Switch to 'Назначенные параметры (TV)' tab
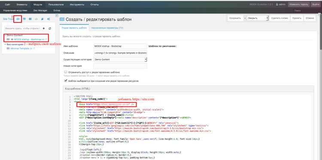 pos(107,28)
